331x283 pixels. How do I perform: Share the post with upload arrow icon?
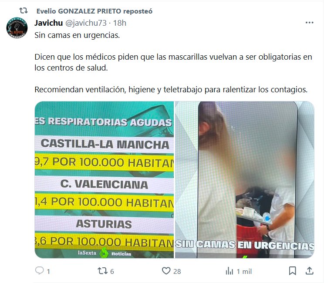[309, 271]
